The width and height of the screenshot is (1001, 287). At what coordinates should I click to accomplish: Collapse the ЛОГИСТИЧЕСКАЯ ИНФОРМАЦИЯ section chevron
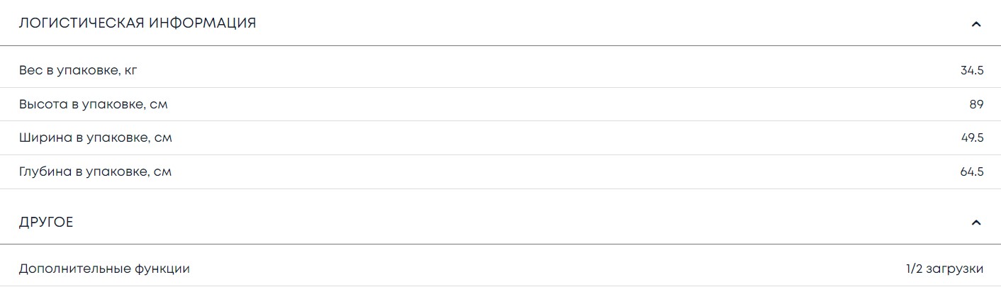pos(976,24)
